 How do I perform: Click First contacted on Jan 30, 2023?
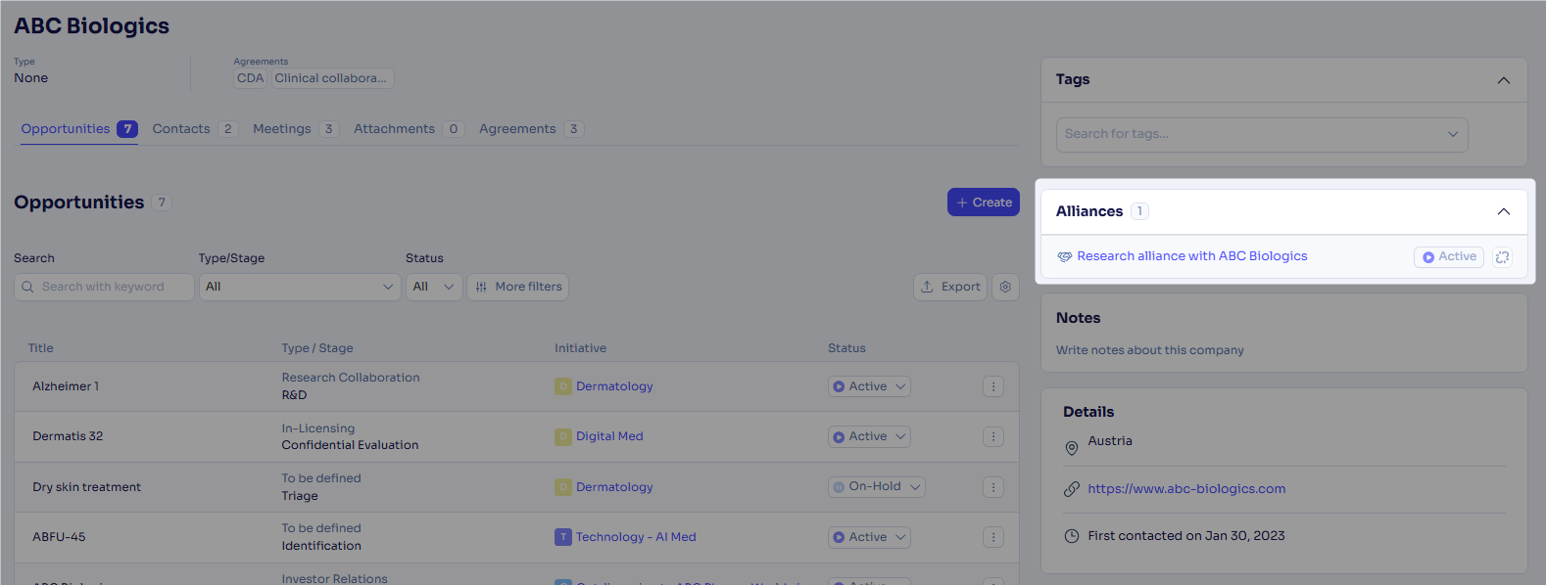tap(1185, 536)
